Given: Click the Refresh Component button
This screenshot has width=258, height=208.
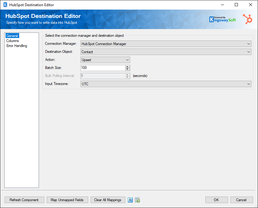Looking at the screenshot, I should pyautogui.click(x=24, y=200).
